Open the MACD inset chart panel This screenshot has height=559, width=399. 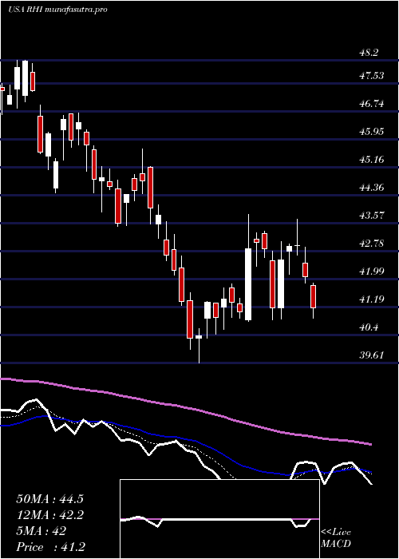point(219,519)
